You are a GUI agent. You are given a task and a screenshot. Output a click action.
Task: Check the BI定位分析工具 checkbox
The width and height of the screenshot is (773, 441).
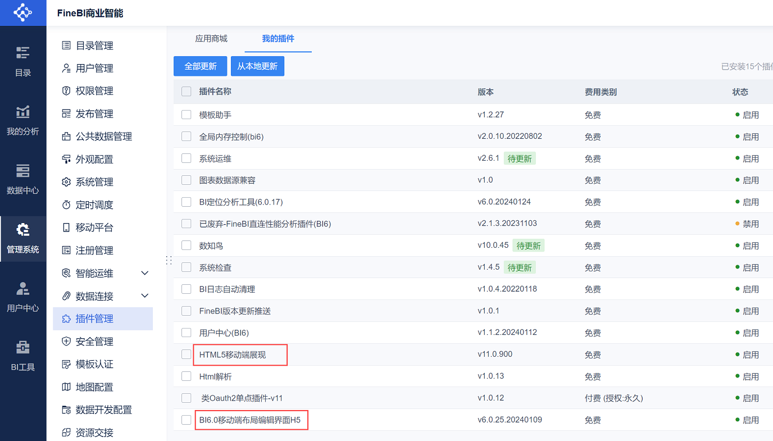(187, 202)
